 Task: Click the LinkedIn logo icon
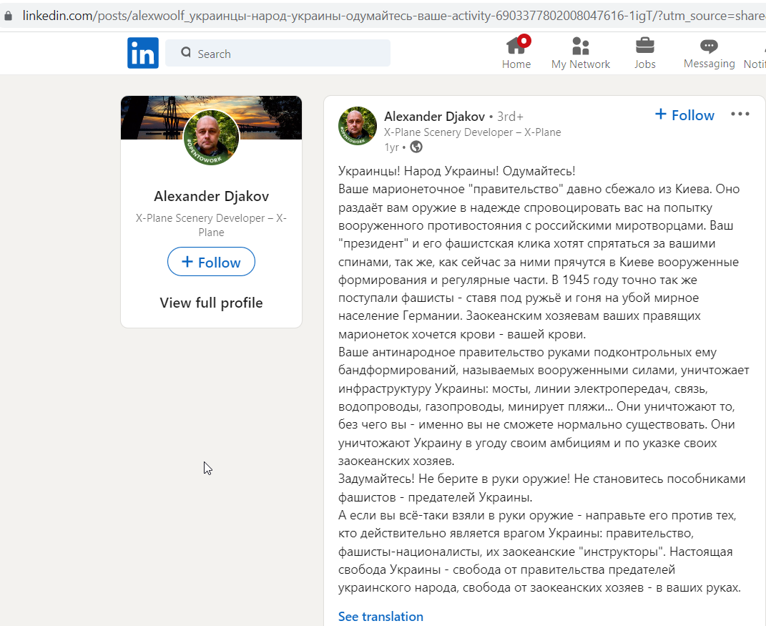coord(142,53)
